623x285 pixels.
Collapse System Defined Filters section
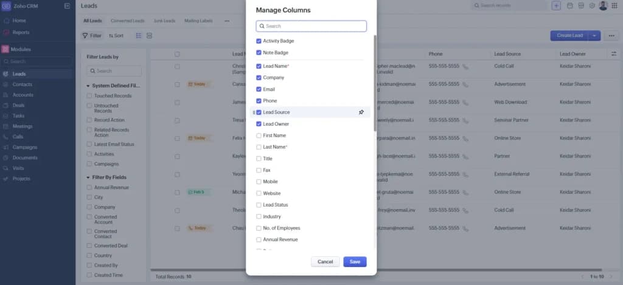88,86
